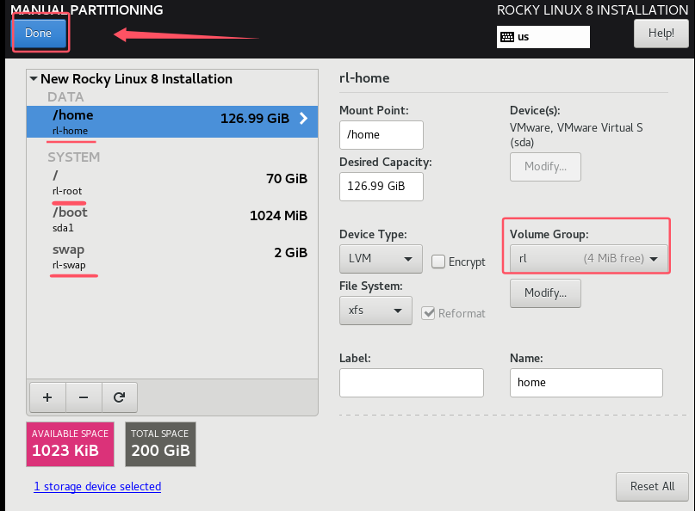Select the swap rl-swap partition row
The width and height of the screenshot is (695, 511).
172,257
